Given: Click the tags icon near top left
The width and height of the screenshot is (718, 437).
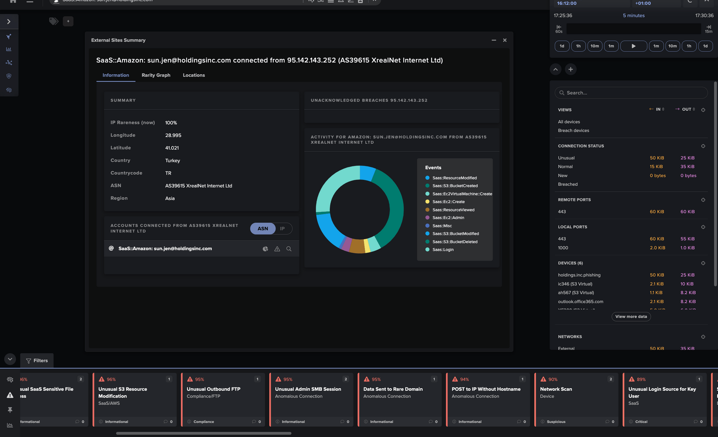Looking at the screenshot, I should coord(53,22).
